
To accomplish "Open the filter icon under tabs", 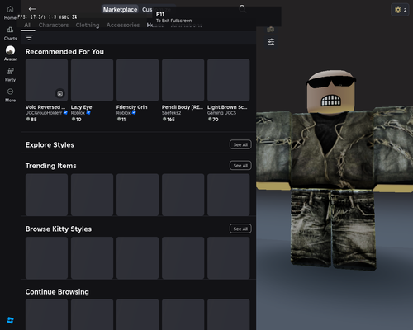I will pos(29,37).
